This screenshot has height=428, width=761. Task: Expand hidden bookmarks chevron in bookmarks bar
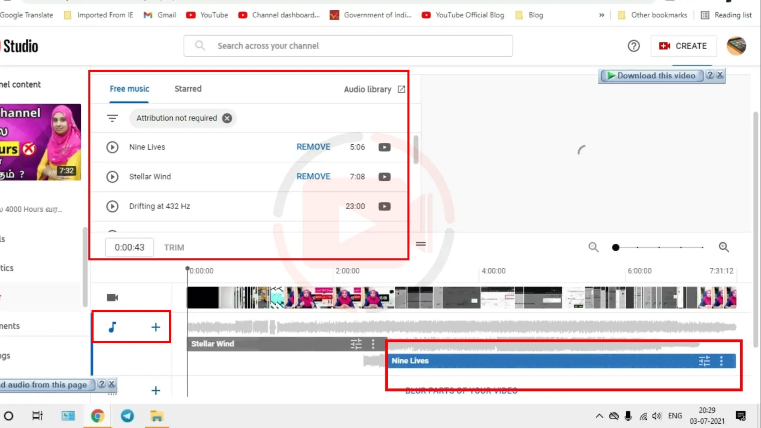pyautogui.click(x=602, y=15)
